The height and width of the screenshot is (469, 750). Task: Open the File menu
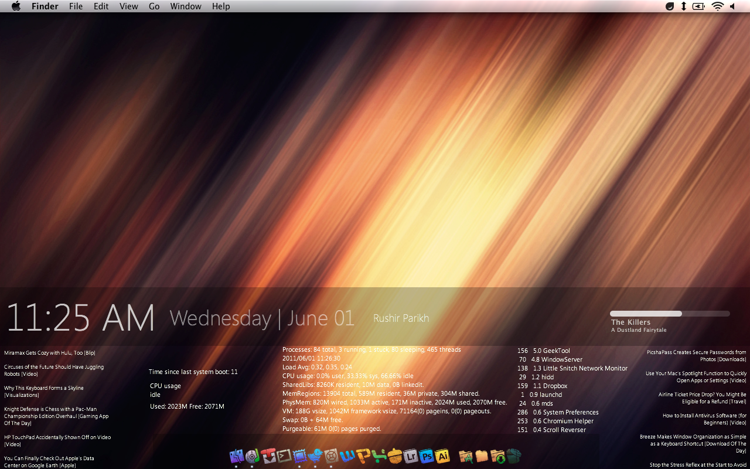(76, 6)
